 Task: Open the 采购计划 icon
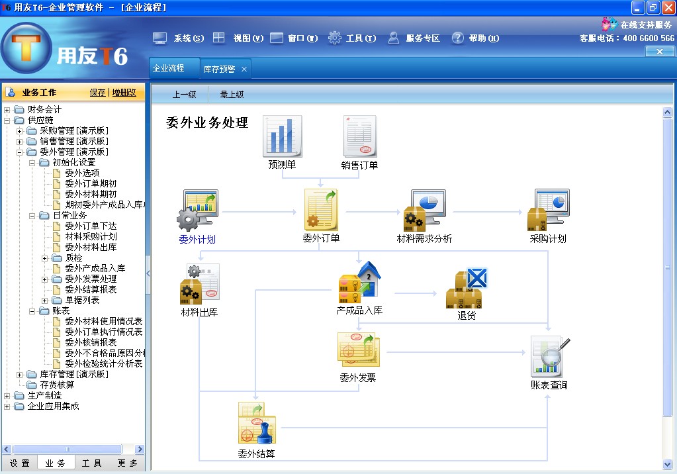[549, 210]
